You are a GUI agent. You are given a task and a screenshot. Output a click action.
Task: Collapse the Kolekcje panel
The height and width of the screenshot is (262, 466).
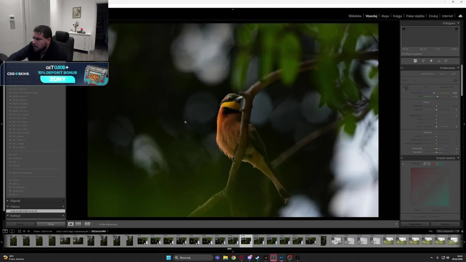point(8,216)
